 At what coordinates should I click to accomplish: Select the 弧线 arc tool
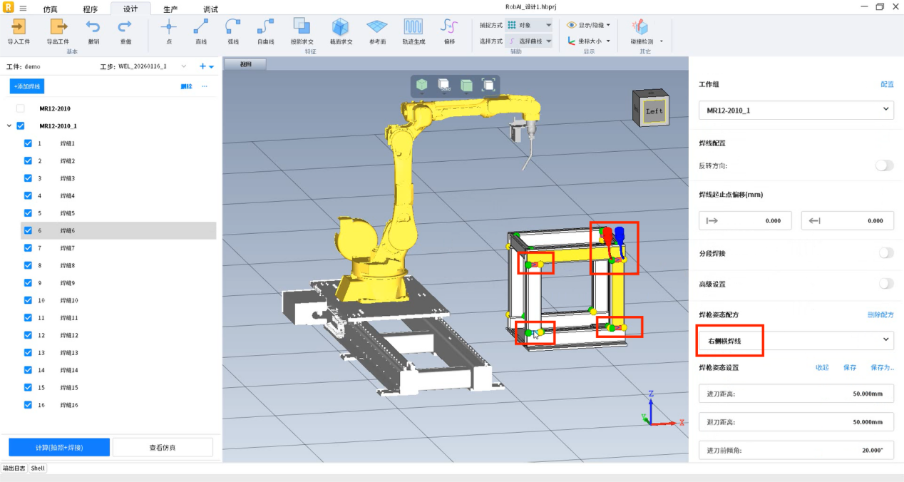point(233,28)
